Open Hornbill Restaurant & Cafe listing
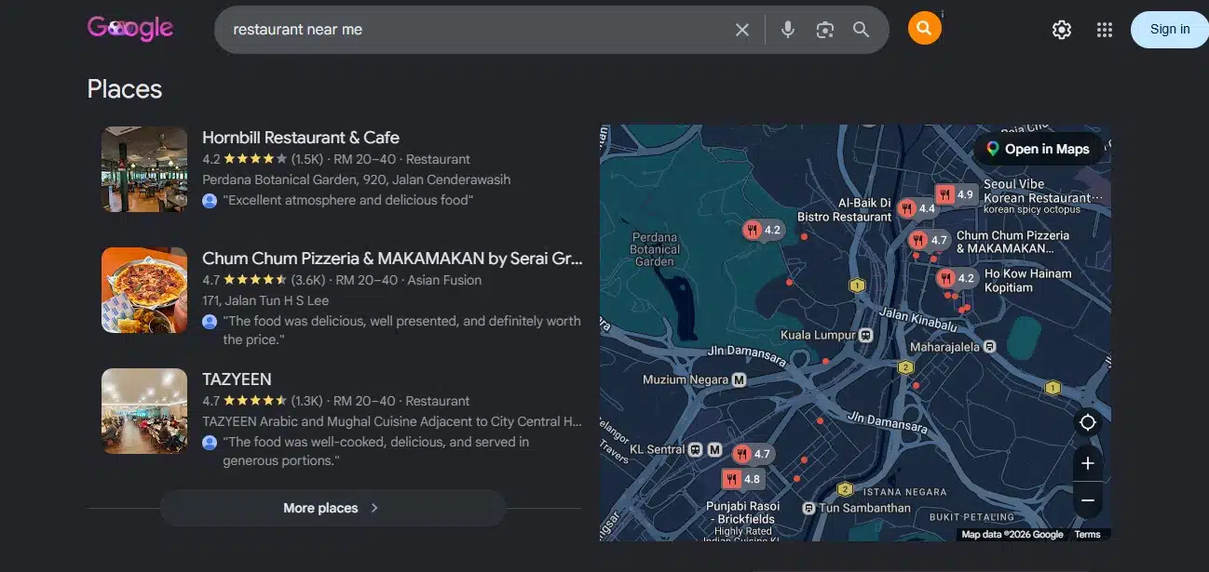The image size is (1209, 572). (301, 138)
